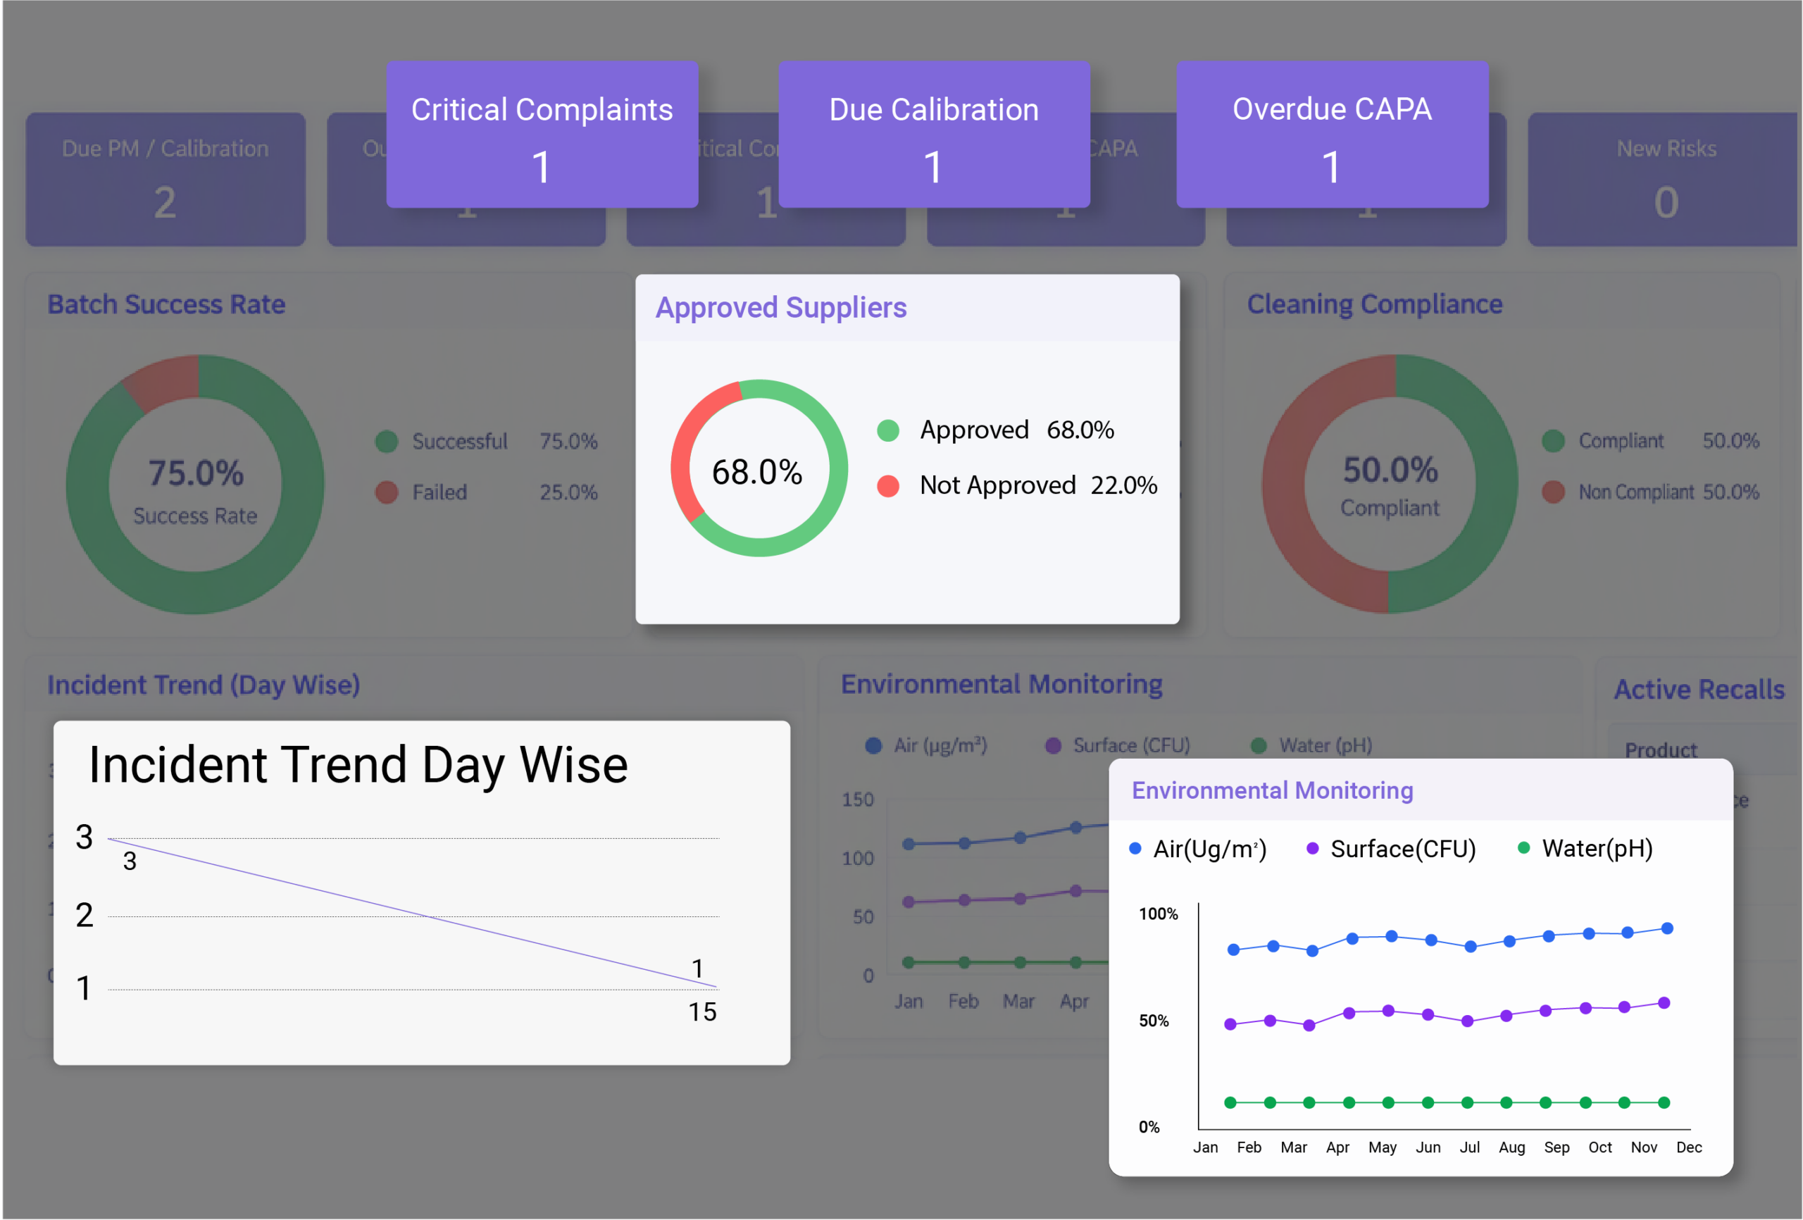The image size is (1803, 1220).
Task: Toggle the Non Compliant 50.0% legend entry
Action: coord(1650,492)
